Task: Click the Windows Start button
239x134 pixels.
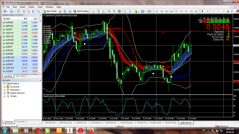Action: (x=5, y=131)
